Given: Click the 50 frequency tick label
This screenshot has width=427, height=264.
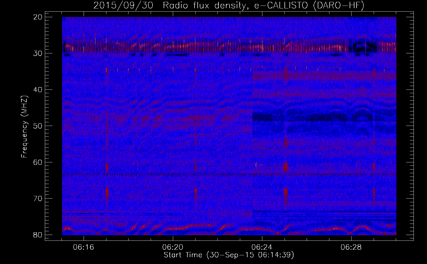Looking at the screenshot, I should [38, 126].
